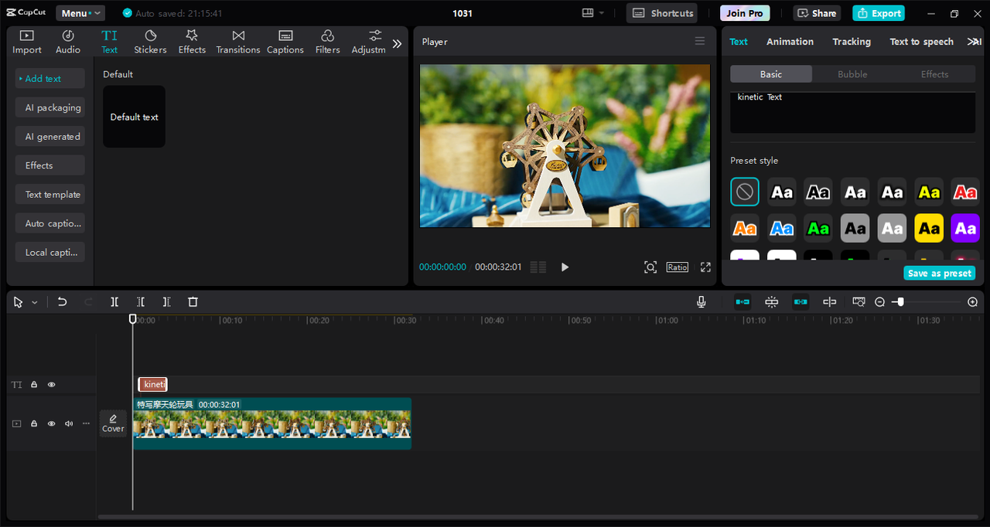Open the Ratio selector
990x527 pixels.
click(678, 267)
